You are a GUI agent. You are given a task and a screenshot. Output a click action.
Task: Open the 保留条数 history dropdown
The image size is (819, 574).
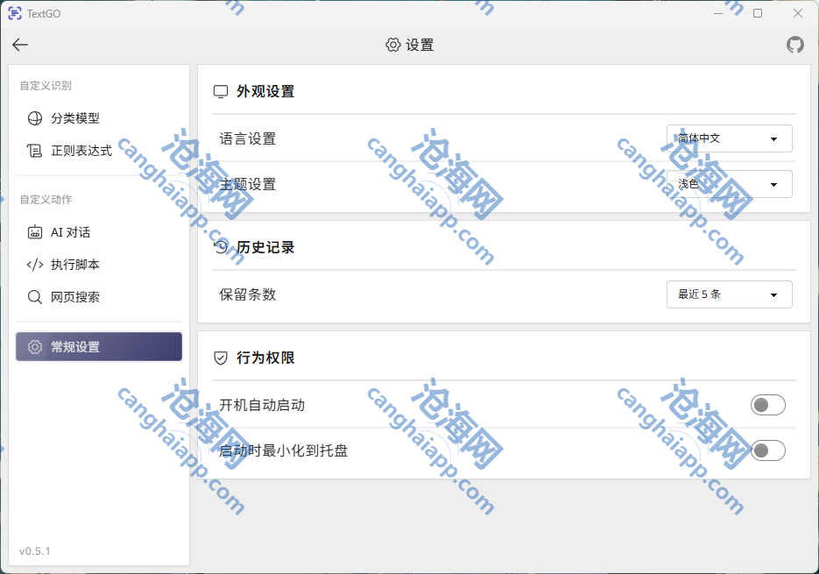tap(729, 294)
